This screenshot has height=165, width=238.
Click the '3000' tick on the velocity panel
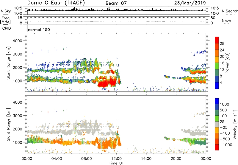coord(18,116)
